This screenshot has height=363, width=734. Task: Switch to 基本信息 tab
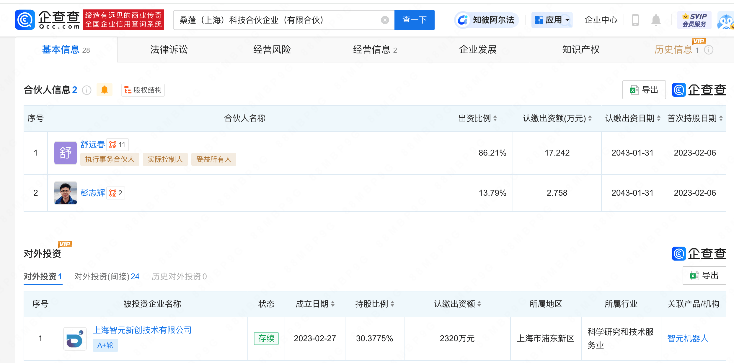point(66,49)
